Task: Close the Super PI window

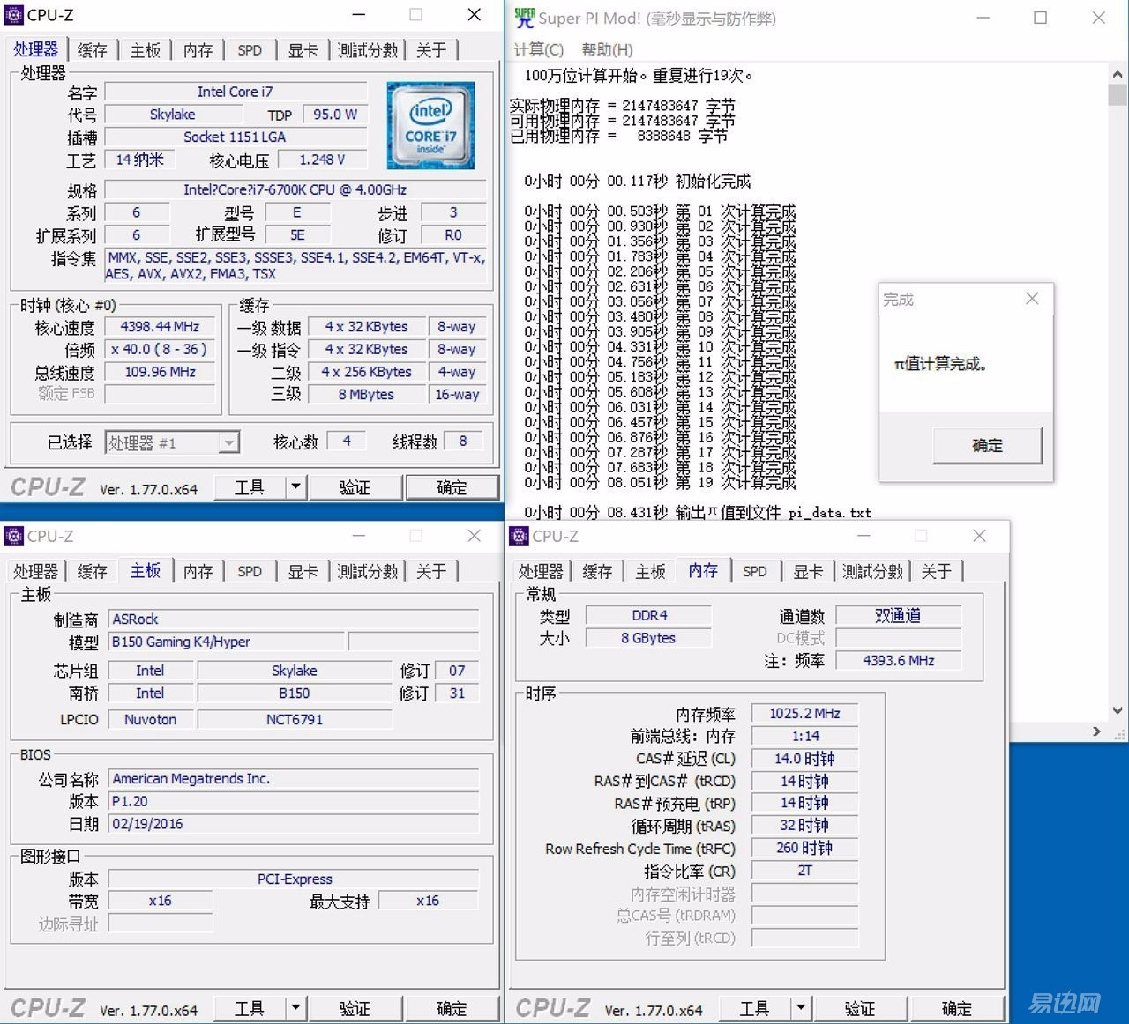Action: pos(1098,18)
